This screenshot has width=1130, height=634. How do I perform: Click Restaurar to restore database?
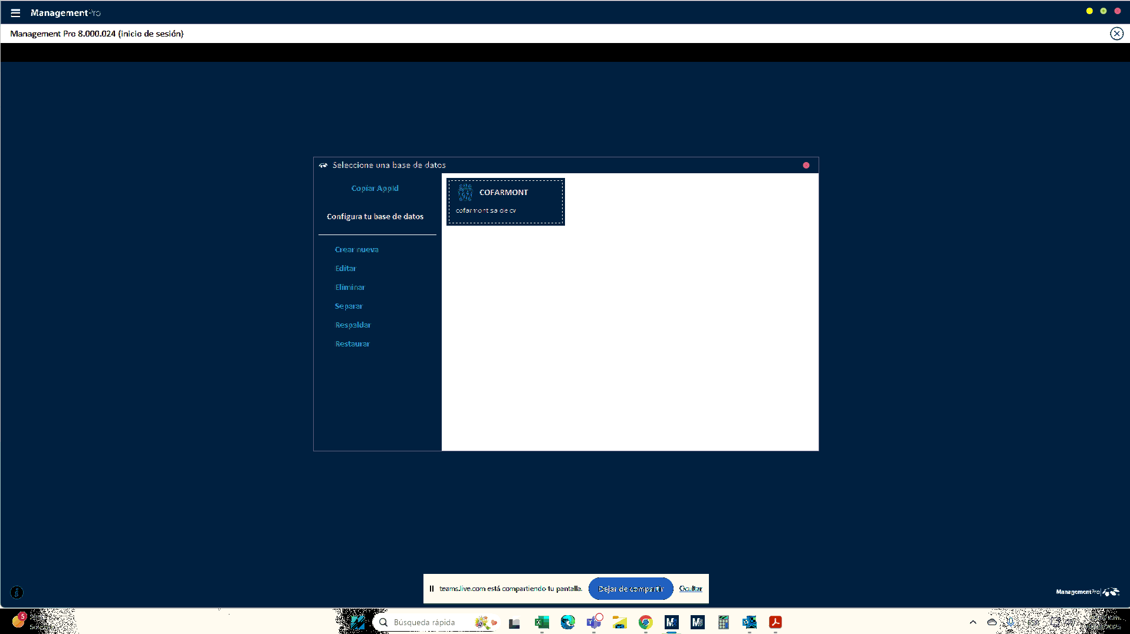(352, 344)
